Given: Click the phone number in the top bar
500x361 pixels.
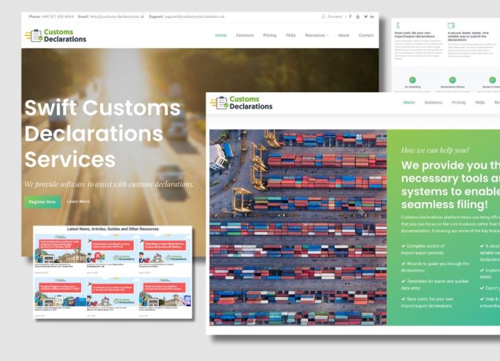Looking at the screenshot, I should [x=58, y=17].
